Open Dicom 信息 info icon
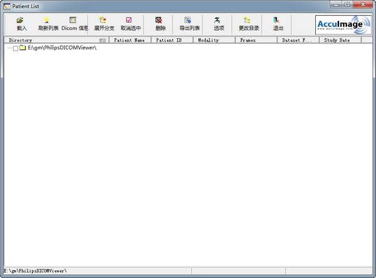Viewport: 376px width, 278px height. pyautogui.click(x=73, y=20)
